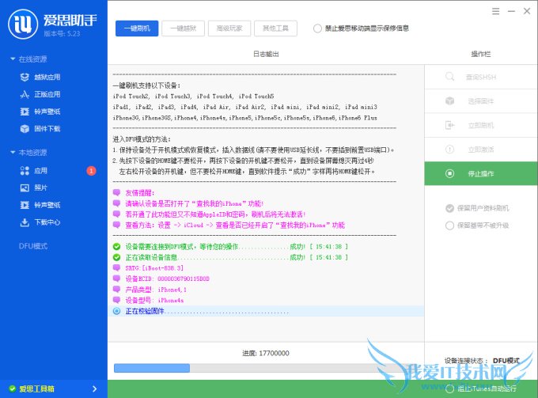This screenshot has width=538, height=398.
Task: Click chat bubble icon beside 设备ECID
Action: tap(116, 279)
